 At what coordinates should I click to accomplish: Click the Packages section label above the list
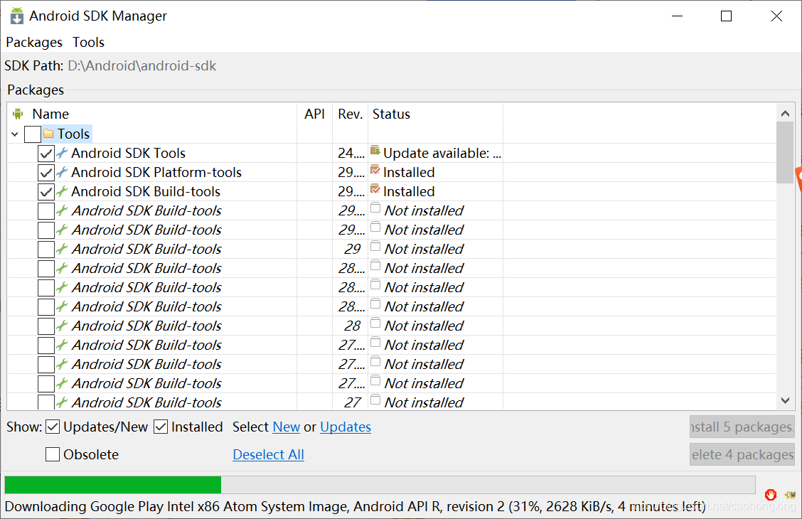[x=36, y=90]
